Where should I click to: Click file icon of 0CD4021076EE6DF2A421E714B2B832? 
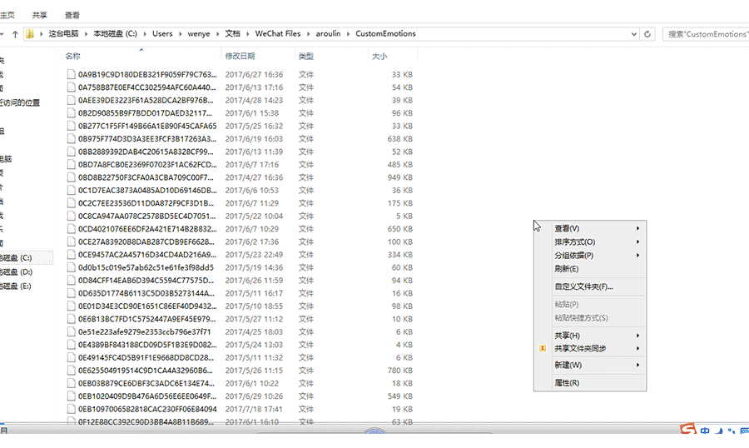pyautogui.click(x=72, y=229)
